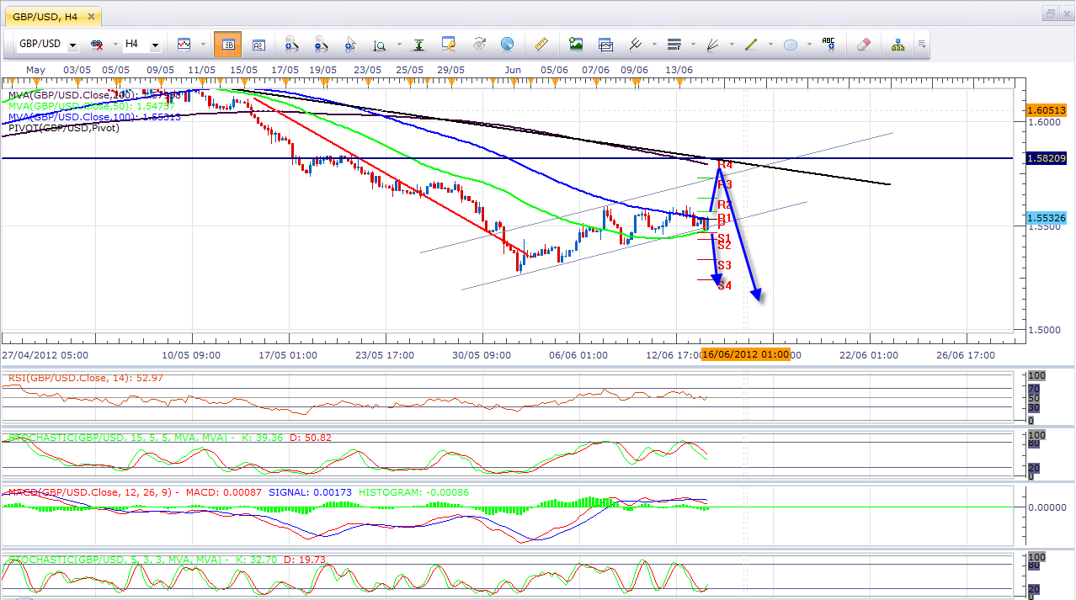Viewport: 1076px width, 600px height.
Task: Click the PIVOT(GBP/USD,Pivot) indicator label
Action: pos(64,128)
